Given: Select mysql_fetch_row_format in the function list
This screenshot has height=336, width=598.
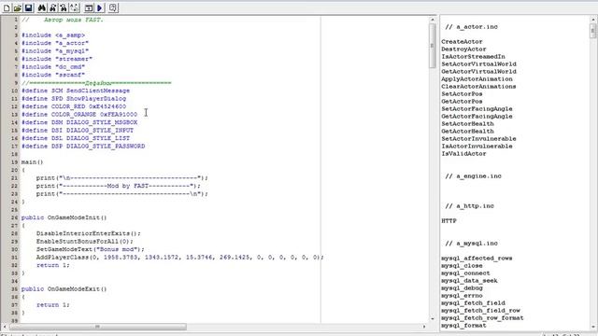Looking at the screenshot, I should click(x=482, y=317).
